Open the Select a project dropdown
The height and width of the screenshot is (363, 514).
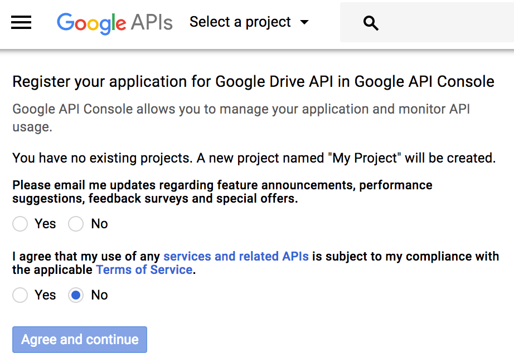240,22
